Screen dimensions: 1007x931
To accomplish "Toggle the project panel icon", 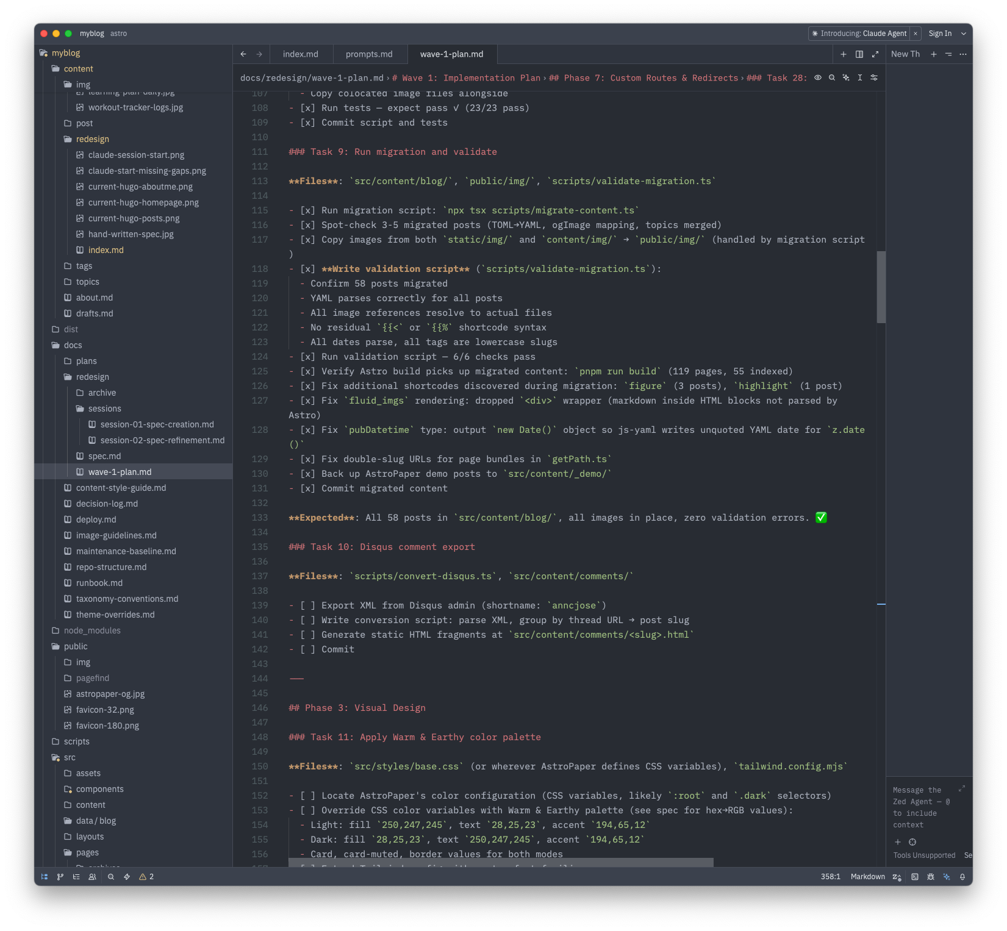I will point(45,877).
